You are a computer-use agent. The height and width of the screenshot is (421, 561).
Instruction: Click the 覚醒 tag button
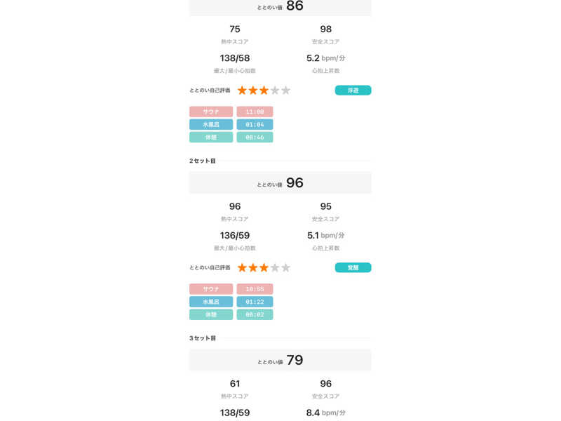pos(353,267)
